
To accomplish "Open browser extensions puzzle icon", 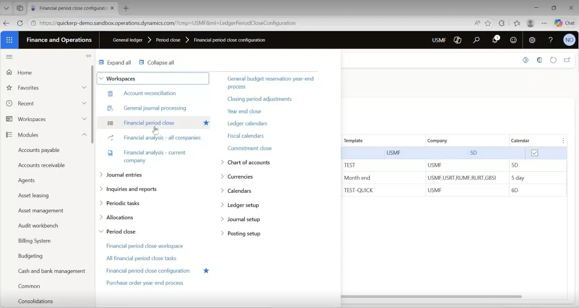I will click(x=502, y=23).
